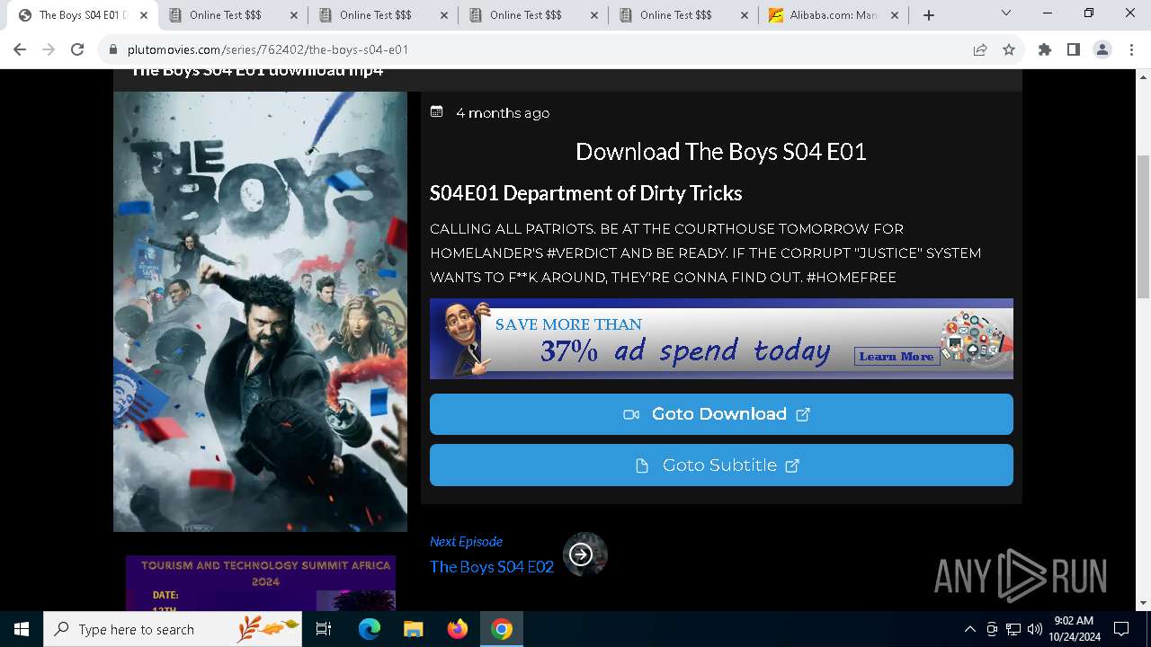Viewport: 1151px width, 647px height.
Task: Click the Chrome taskbar icon
Action: coord(502,629)
